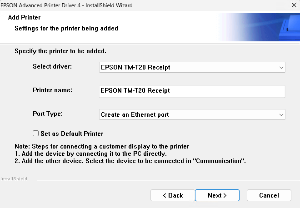
Task: Click the printer graphic in the header banner
Action: click(289, 27)
